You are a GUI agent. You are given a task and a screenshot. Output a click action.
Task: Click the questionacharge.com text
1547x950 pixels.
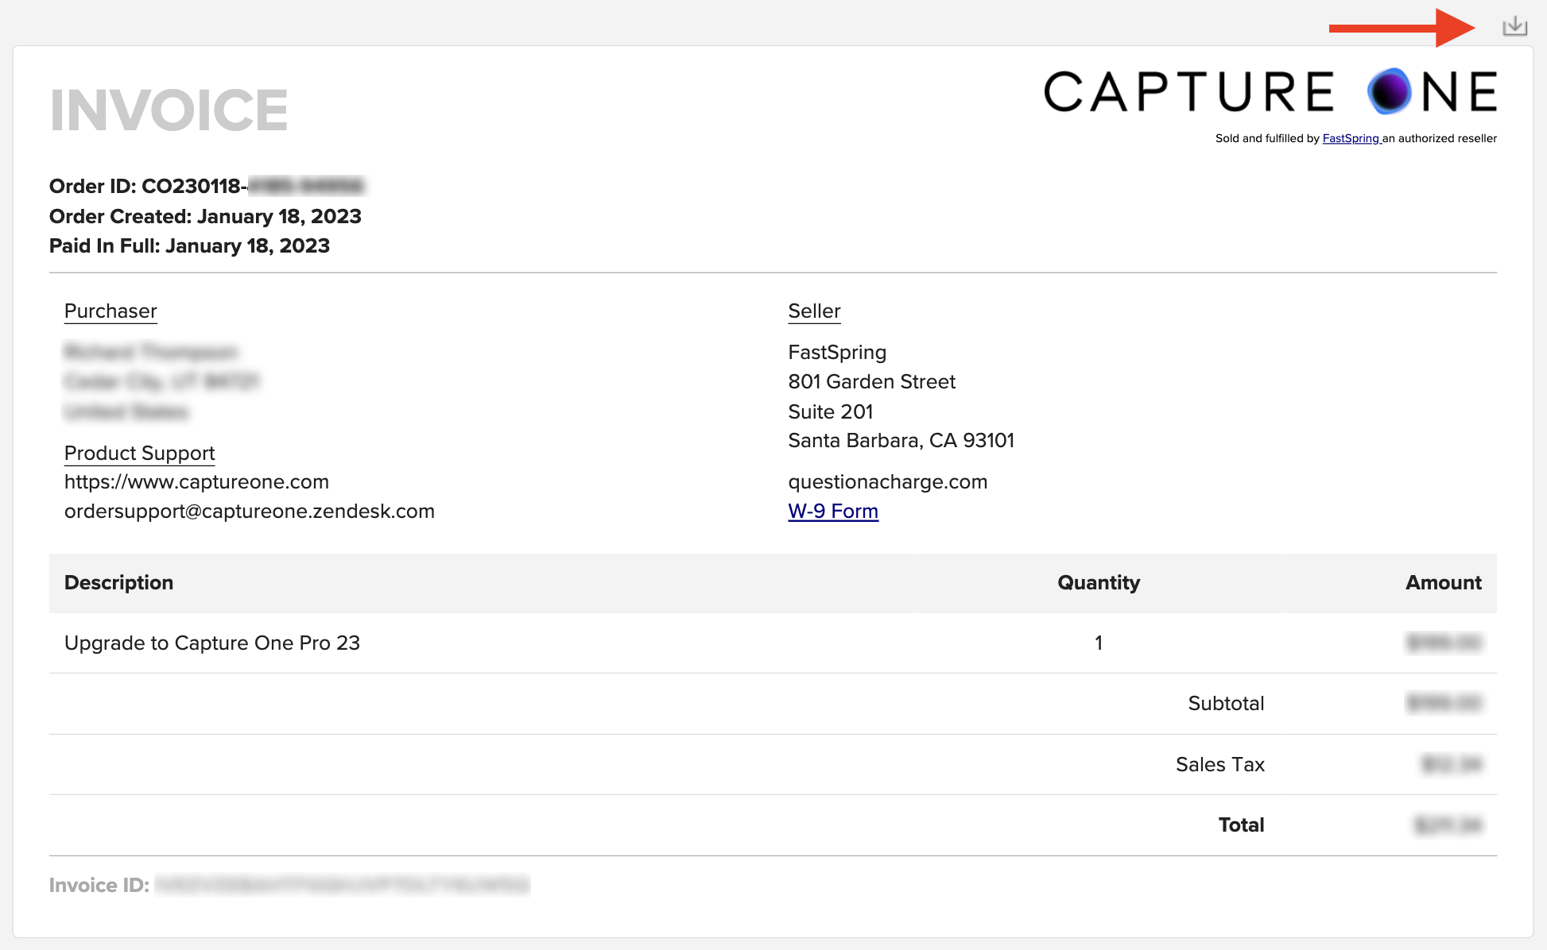(888, 481)
